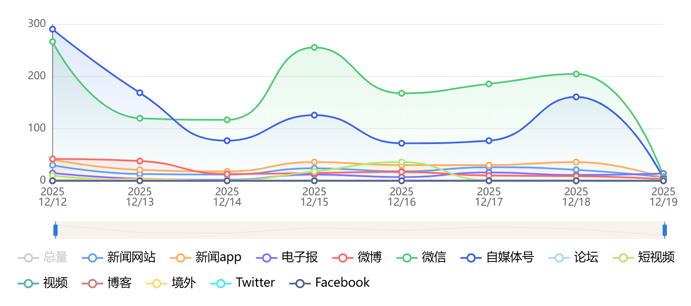Click the 微信 peak point on 12/15

tap(314, 47)
